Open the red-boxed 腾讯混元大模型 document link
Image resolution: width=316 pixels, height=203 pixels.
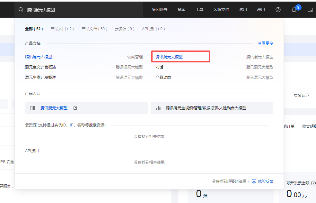169,57
